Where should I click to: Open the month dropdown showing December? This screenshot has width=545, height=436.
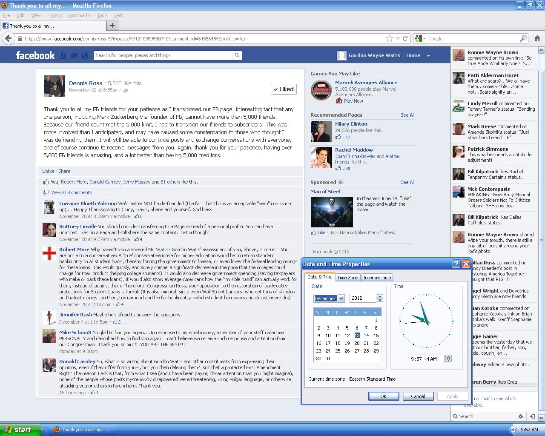click(x=341, y=298)
